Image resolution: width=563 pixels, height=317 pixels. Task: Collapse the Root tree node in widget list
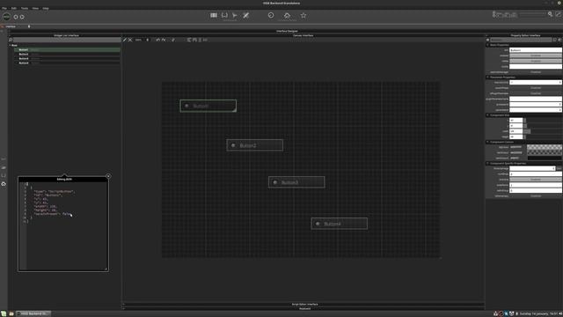(x=10, y=45)
